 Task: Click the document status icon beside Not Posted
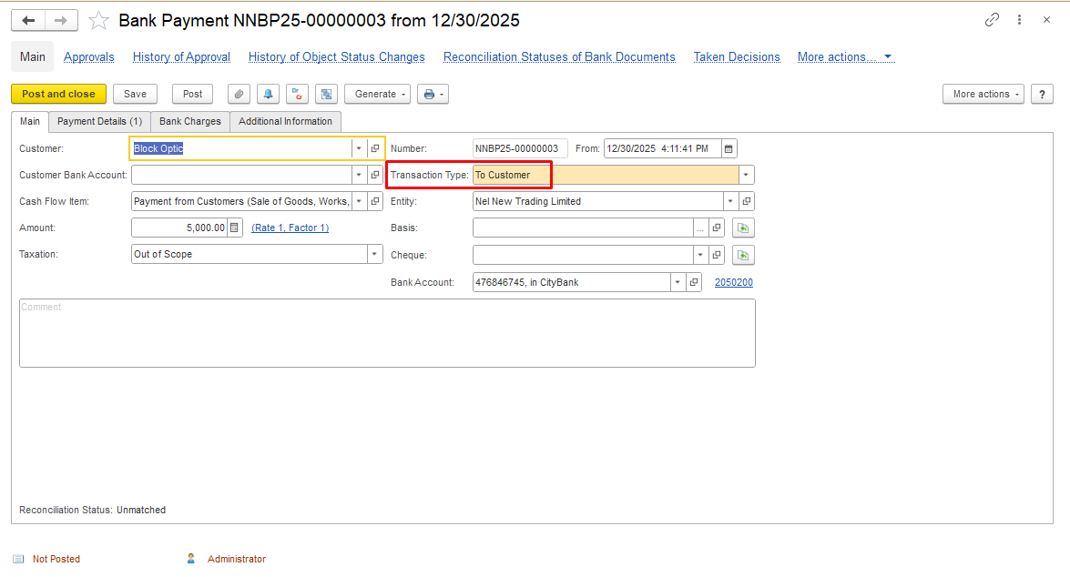click(x=18, y=560)
